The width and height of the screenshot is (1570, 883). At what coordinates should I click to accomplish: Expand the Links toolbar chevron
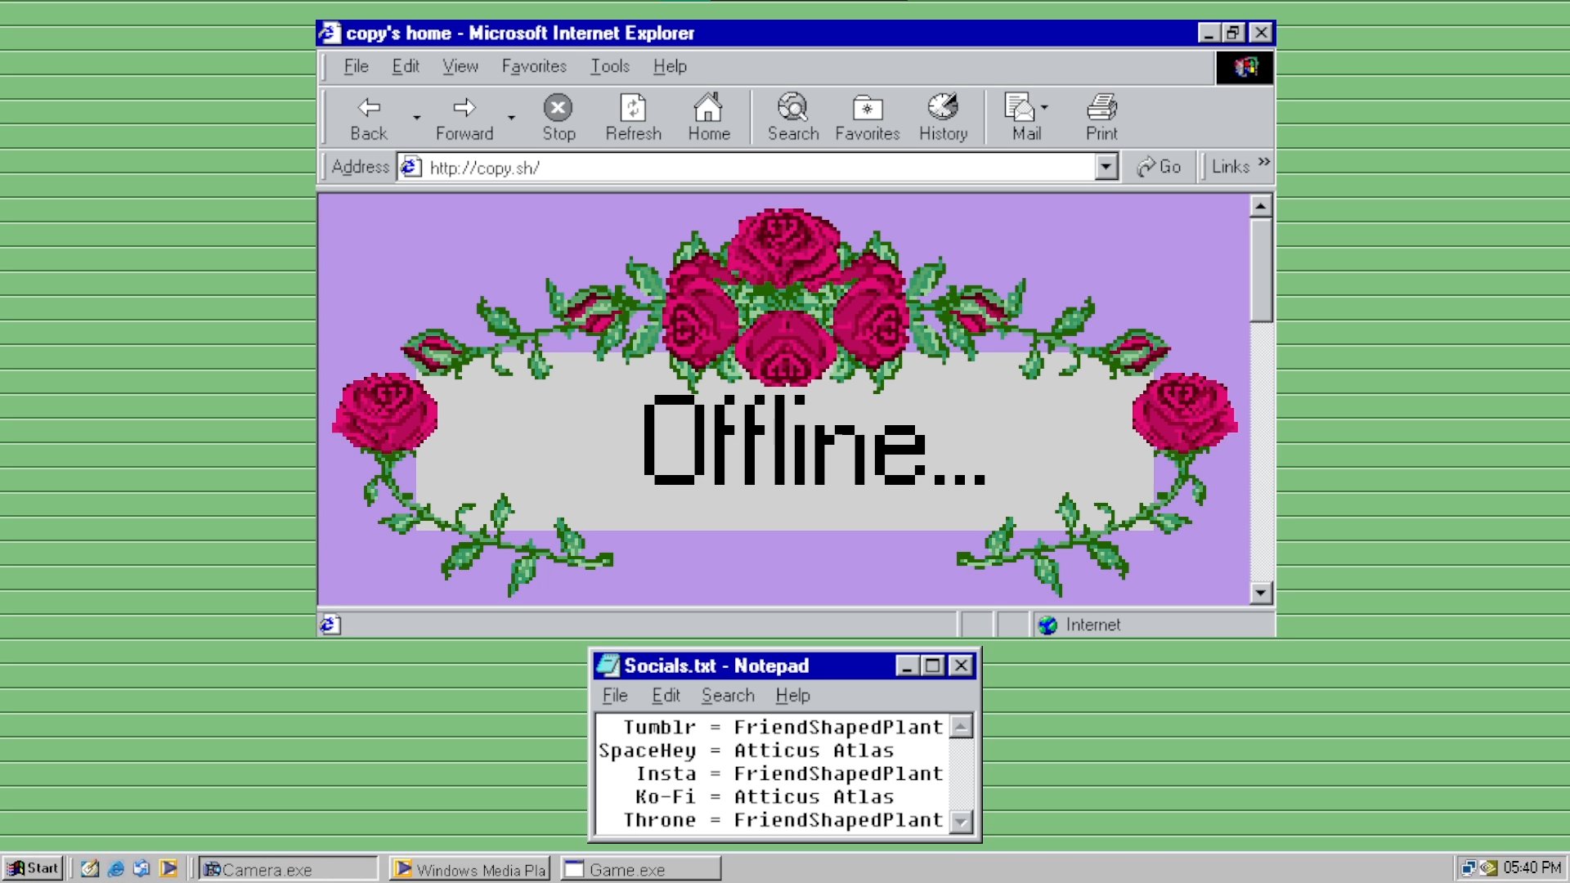[1264, 162]
